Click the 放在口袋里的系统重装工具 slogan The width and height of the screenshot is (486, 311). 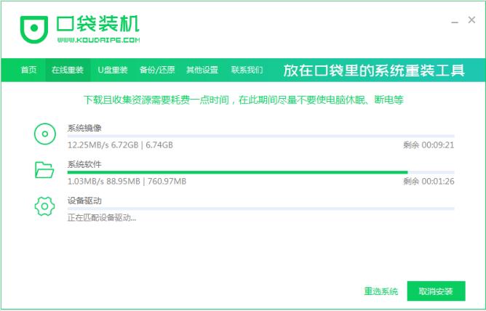click(x=374, y=70)
